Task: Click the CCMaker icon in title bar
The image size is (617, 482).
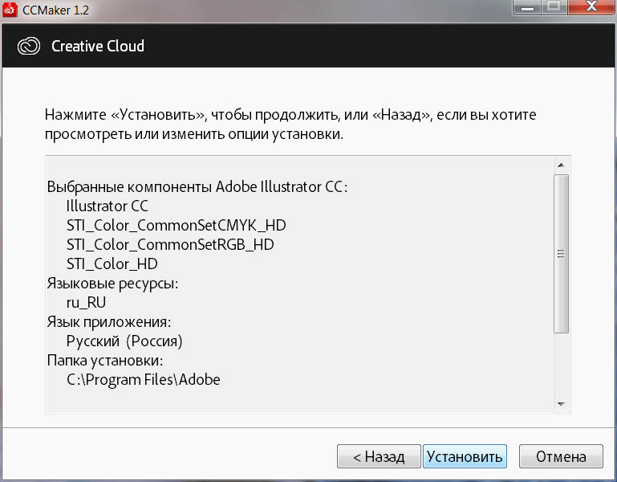Action: (10, 10)
